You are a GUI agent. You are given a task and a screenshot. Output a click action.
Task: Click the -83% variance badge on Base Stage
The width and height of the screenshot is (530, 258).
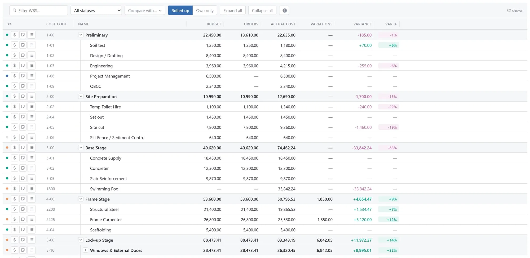pos(389,148)
